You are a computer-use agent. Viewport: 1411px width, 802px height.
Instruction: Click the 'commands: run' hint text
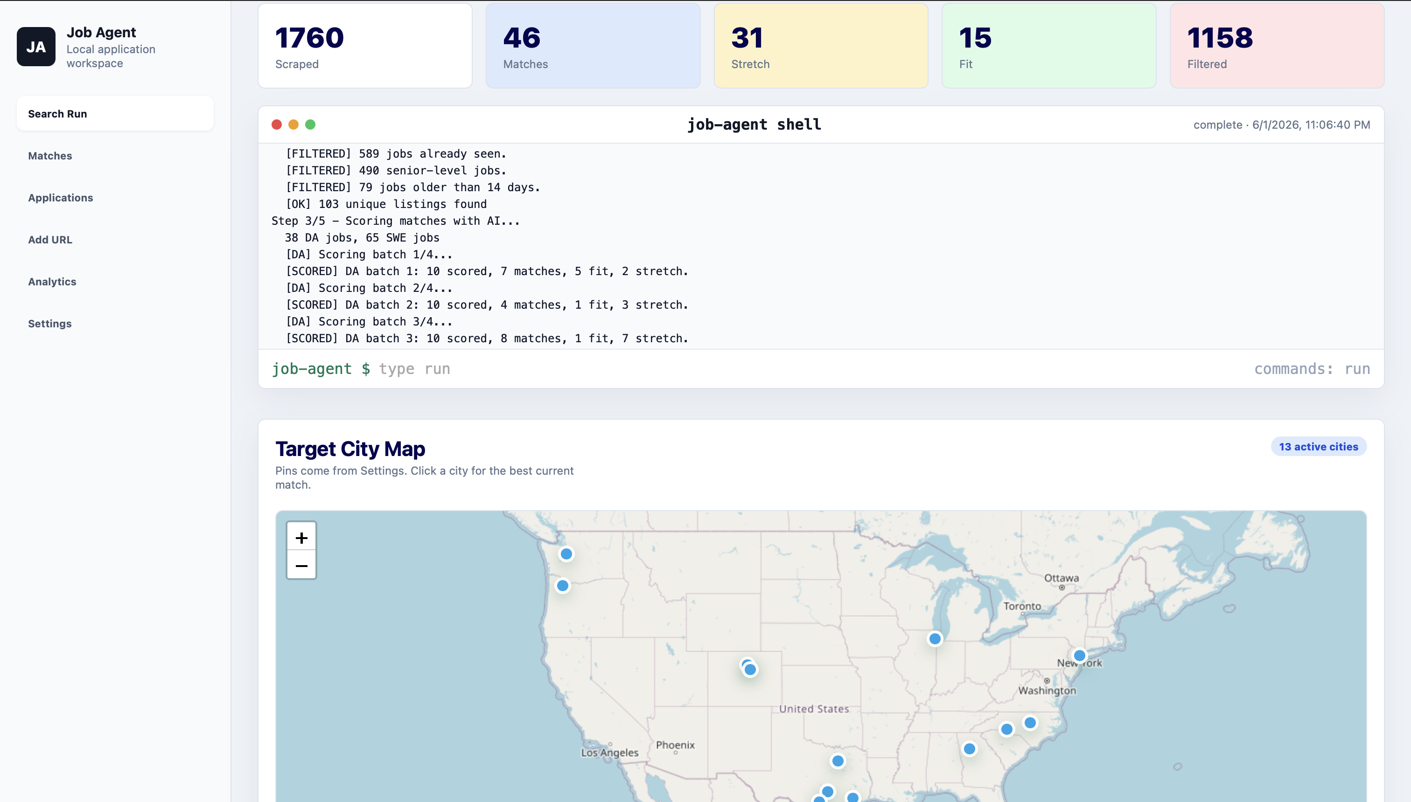coord(1313,369)
